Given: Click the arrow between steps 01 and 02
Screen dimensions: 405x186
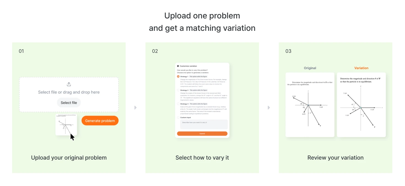Looking at the screenshot, I should pyautogui.click(x=135, y=108).
